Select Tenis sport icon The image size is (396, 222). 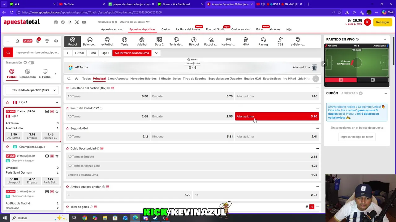[125, 42]
